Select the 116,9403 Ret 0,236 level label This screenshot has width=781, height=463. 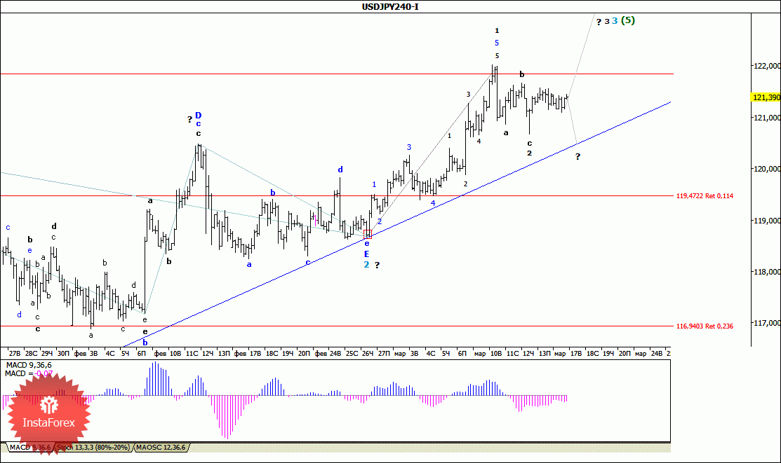pos(705,326)
